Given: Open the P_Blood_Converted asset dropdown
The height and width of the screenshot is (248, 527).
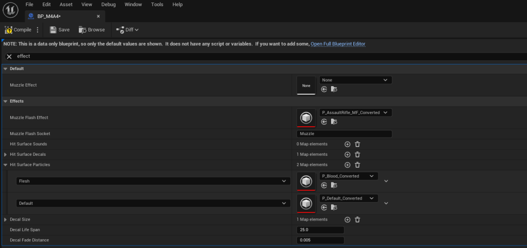Looking at the screenshot, I should (349, 176).
